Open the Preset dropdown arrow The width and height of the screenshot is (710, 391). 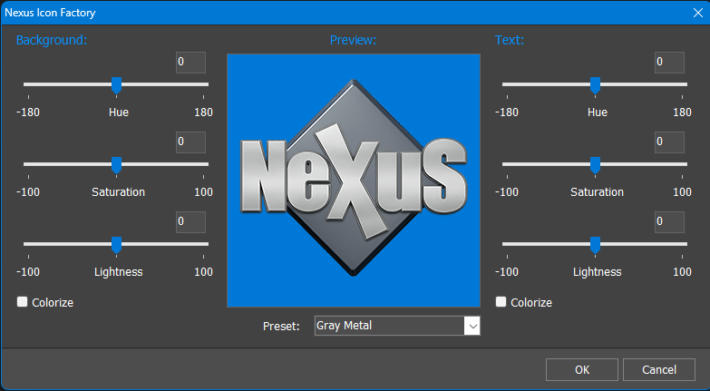[x=471, y=326]
